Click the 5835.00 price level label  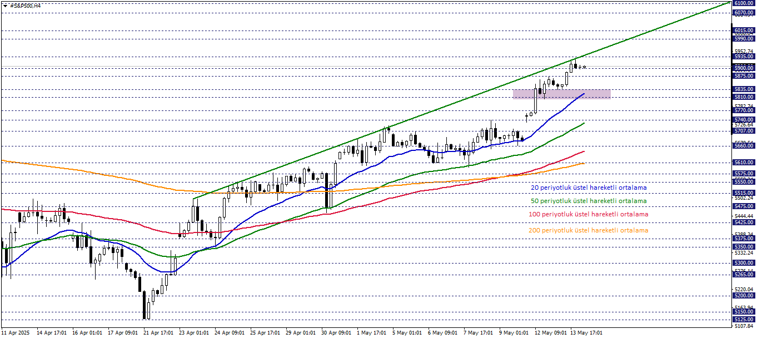tap(744, 89)
